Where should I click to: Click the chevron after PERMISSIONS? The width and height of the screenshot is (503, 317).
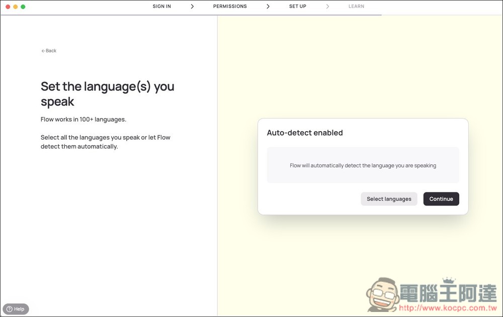point(268,7)
